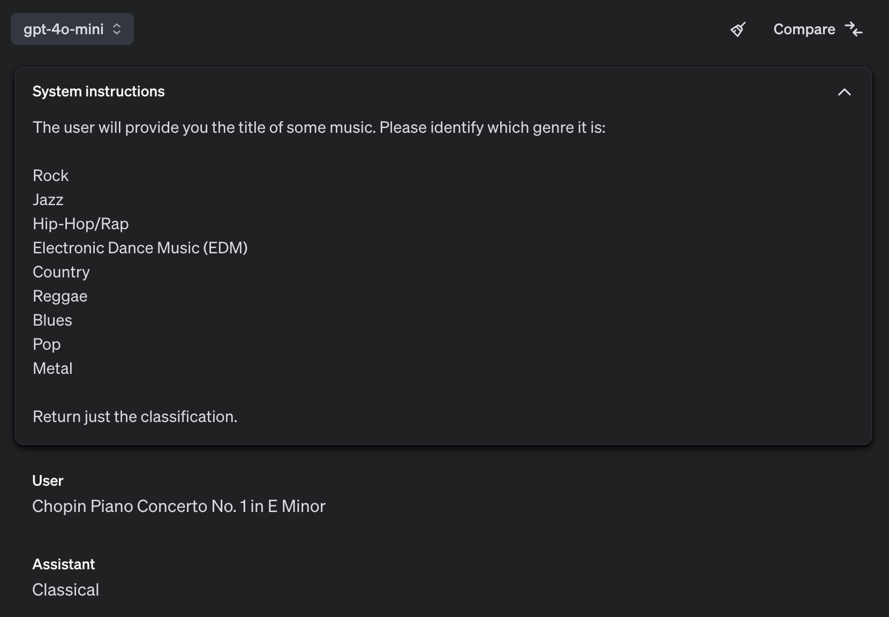Viewport: 889px width, 617px height.
Task: Click the System instructions heading
Action: click(99, 92)
